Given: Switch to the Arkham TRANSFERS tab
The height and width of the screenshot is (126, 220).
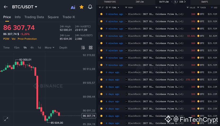Looking at the screenshot, I should click(x=110, y=2).
